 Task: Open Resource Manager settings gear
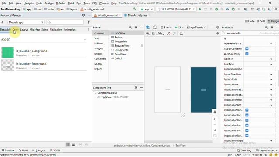click(83, 15)
